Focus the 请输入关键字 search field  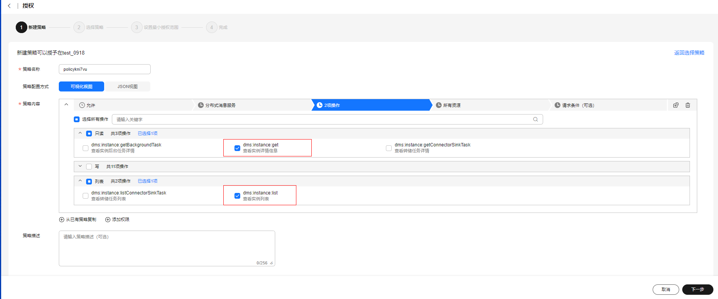pyautogui.click(x=327, y=120)
